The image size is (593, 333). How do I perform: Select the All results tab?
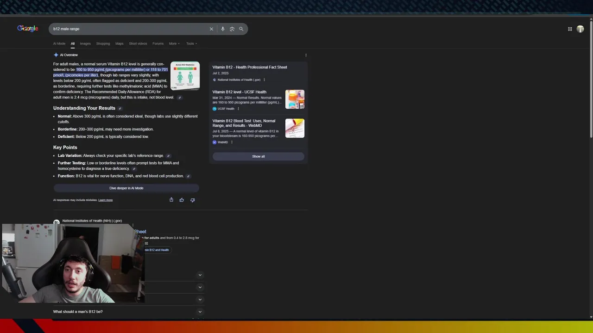tap(72, 43)
